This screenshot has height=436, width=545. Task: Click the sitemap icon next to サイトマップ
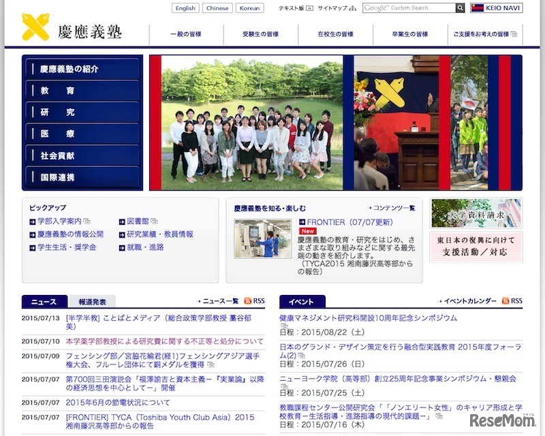(352, 9)
